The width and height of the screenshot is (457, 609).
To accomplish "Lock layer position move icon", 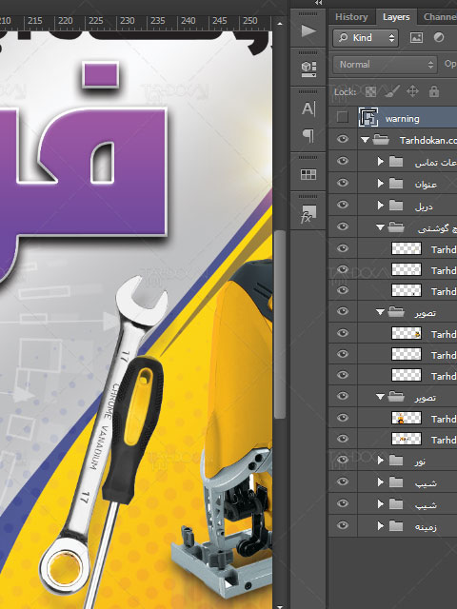I will coord(412,91).
